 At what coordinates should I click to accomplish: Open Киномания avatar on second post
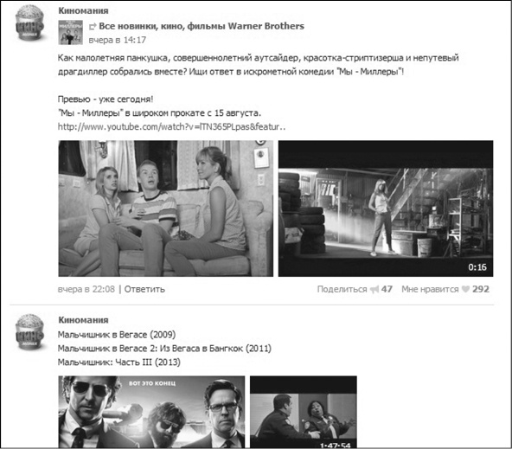click(29, 332)
